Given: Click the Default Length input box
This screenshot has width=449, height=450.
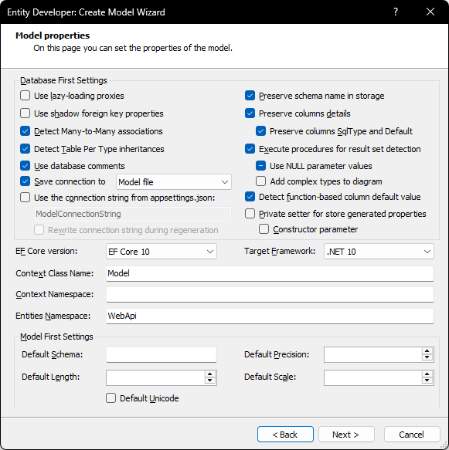Looking at the screenshot, I should [x=155, y=377].
